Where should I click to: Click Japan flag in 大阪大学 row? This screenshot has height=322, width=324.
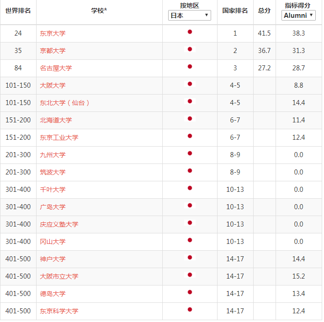coord(190,84)
